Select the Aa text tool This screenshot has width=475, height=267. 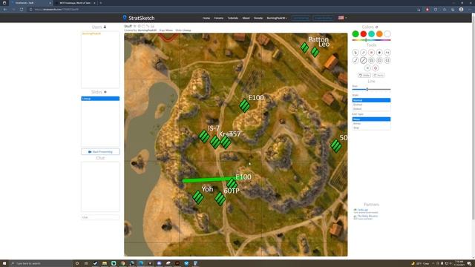pos(387,53)
